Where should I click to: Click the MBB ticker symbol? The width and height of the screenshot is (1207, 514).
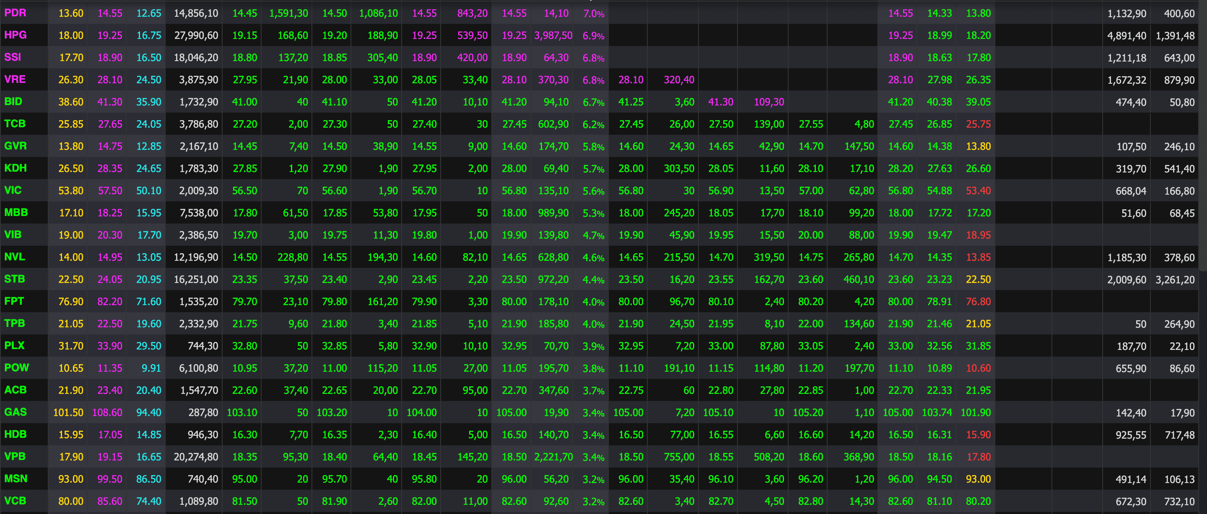[16, 212]
